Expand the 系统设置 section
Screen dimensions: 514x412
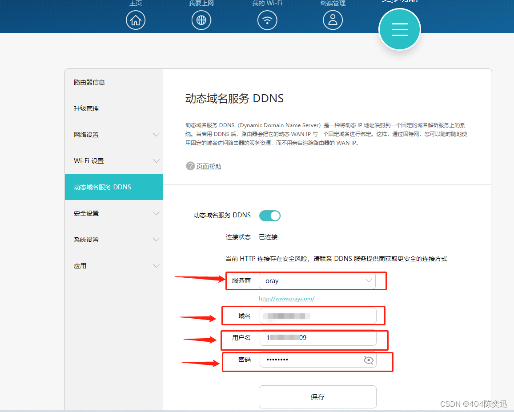(x=114, y=240)
